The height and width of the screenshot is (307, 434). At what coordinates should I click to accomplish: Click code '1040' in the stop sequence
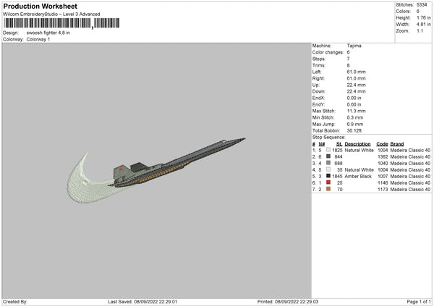(383, 164)
